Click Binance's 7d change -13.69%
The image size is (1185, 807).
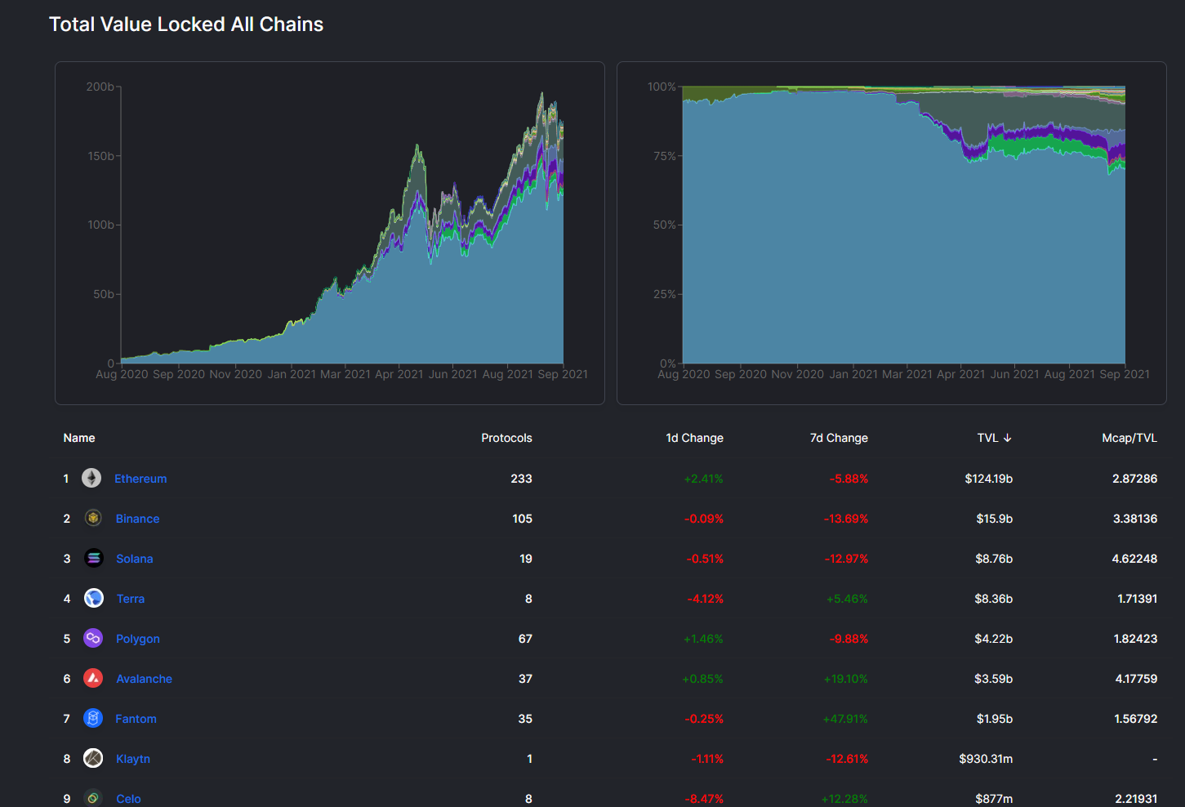pos(846,519)
